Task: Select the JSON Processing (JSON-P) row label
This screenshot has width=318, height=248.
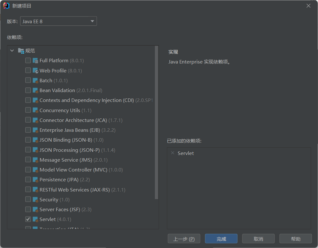Action: [77, 150]
